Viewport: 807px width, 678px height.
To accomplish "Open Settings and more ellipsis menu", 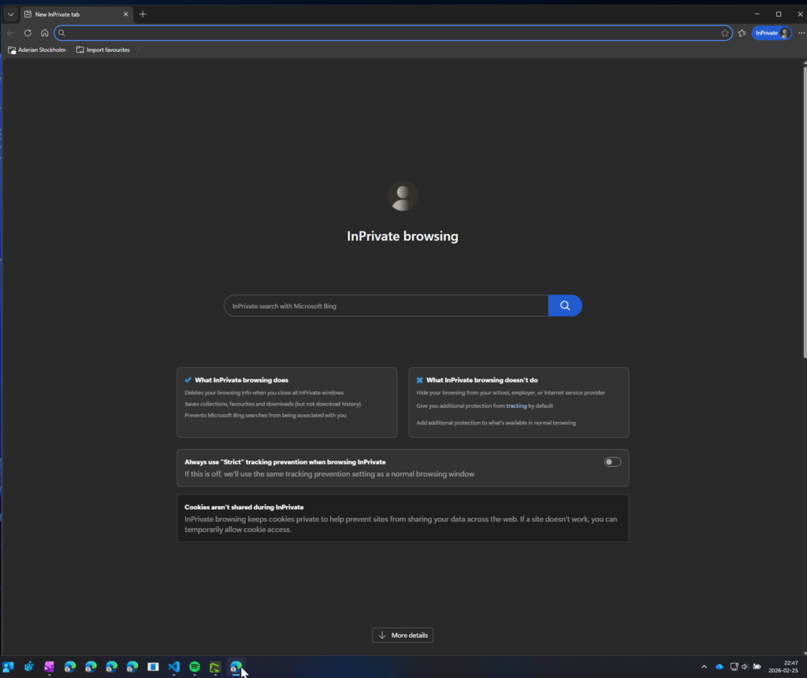I will point(800,33).
